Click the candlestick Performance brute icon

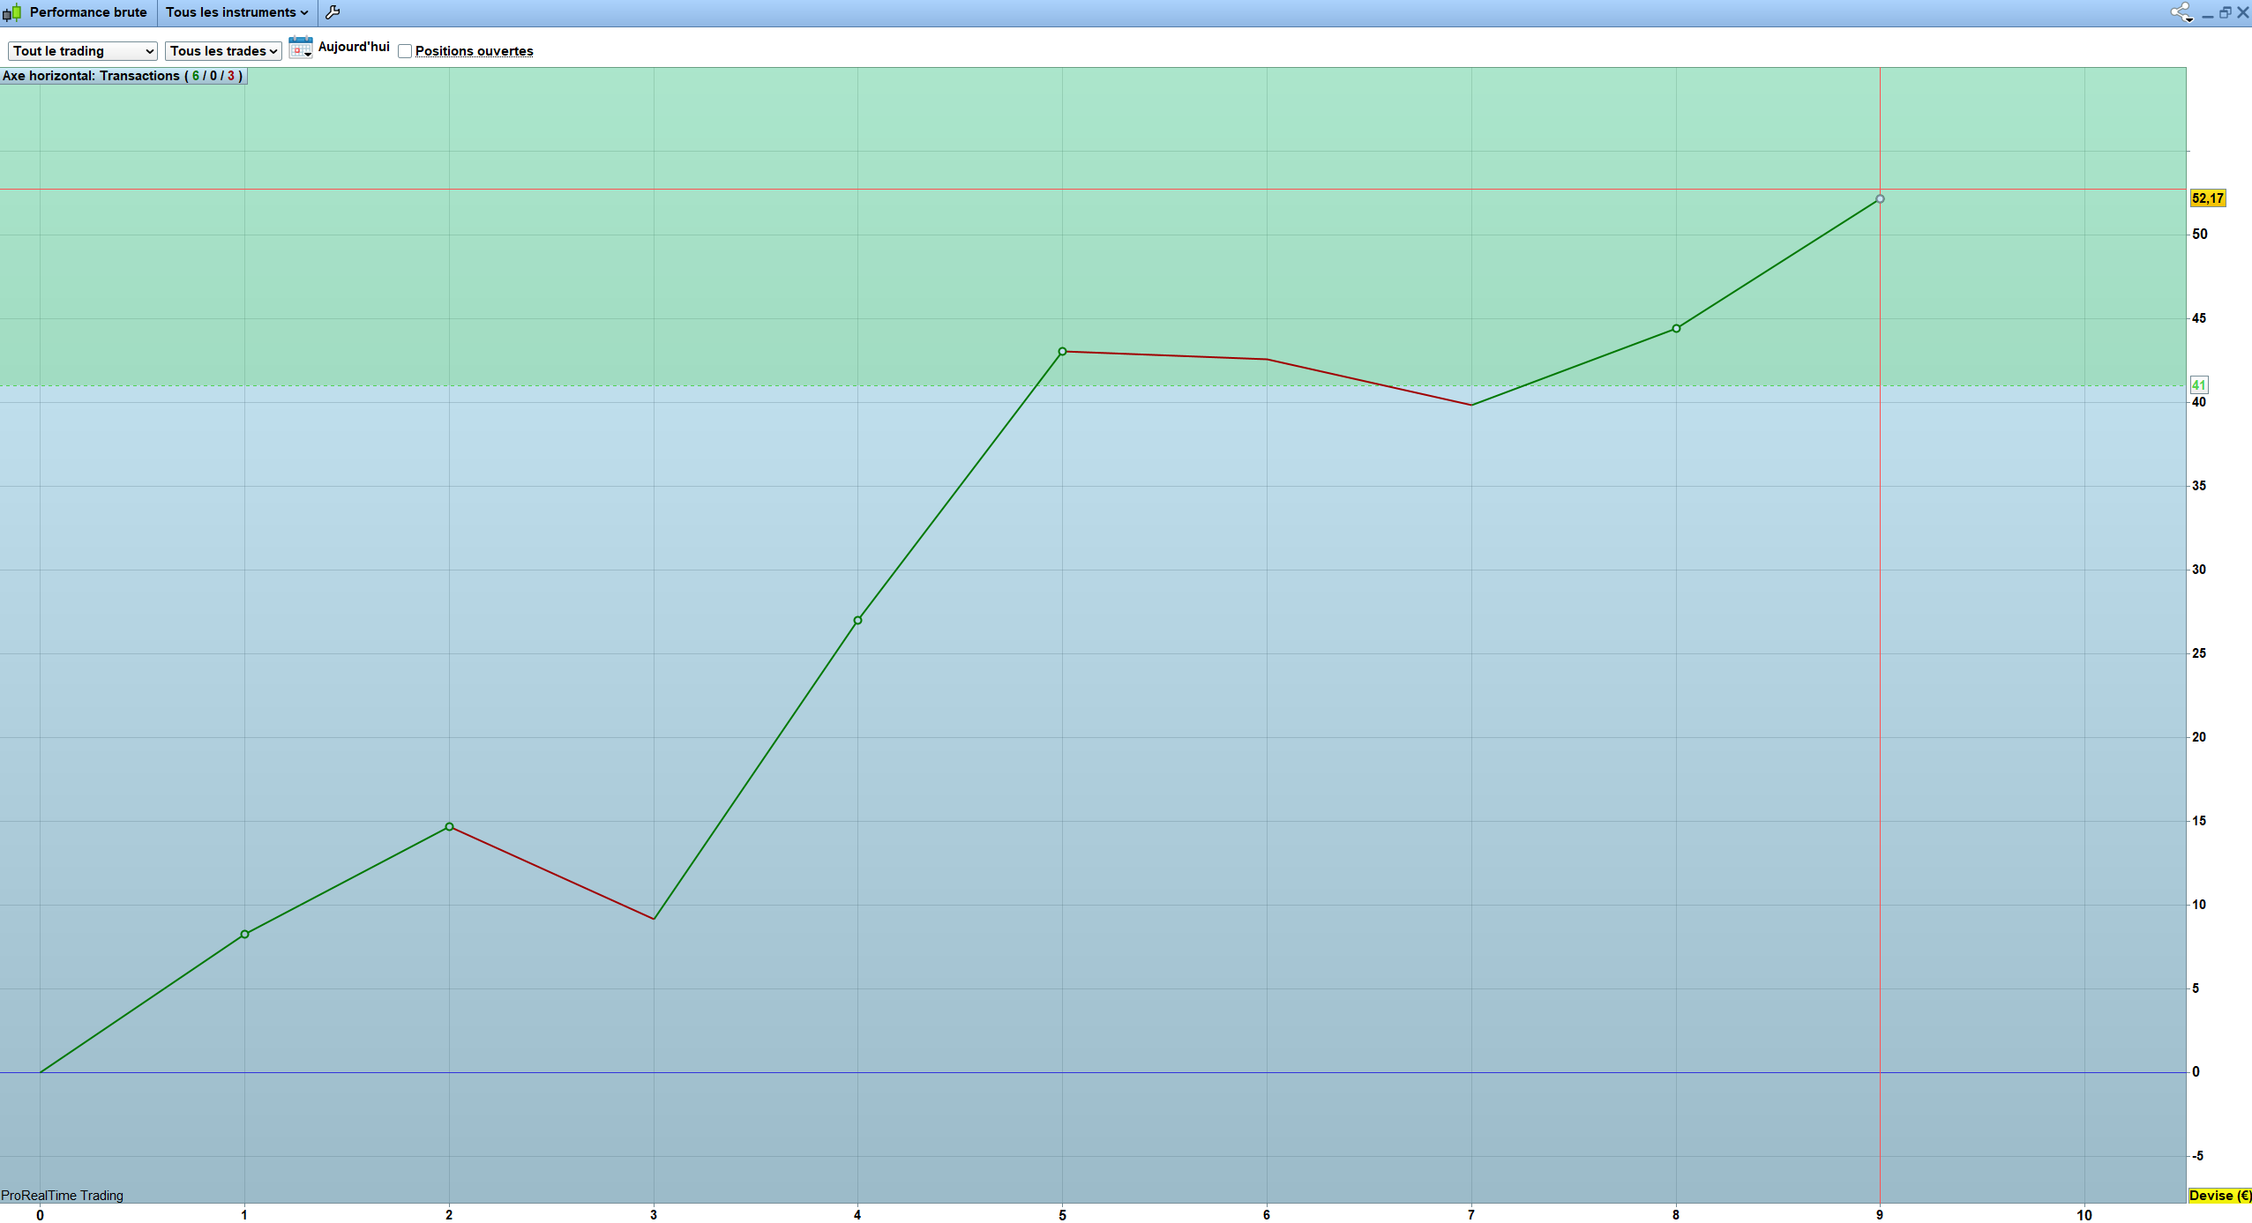(x=11, y=12)
